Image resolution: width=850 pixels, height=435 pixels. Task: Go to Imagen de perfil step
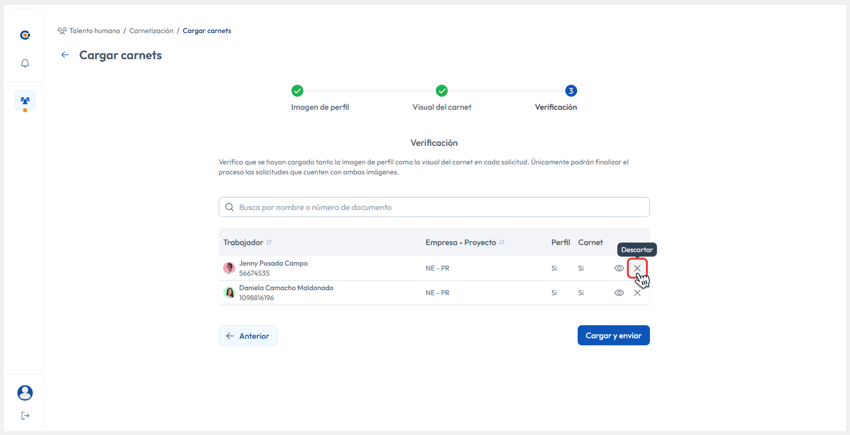[297, 91]
